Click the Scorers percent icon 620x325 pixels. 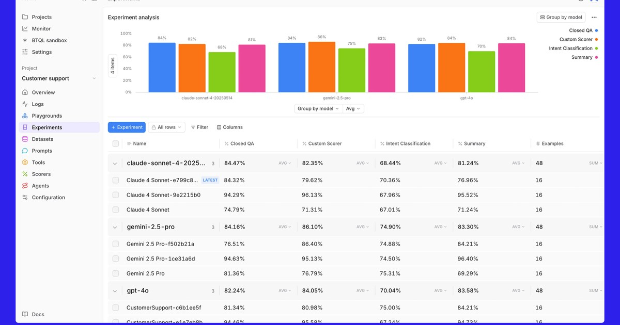[25, 174]
